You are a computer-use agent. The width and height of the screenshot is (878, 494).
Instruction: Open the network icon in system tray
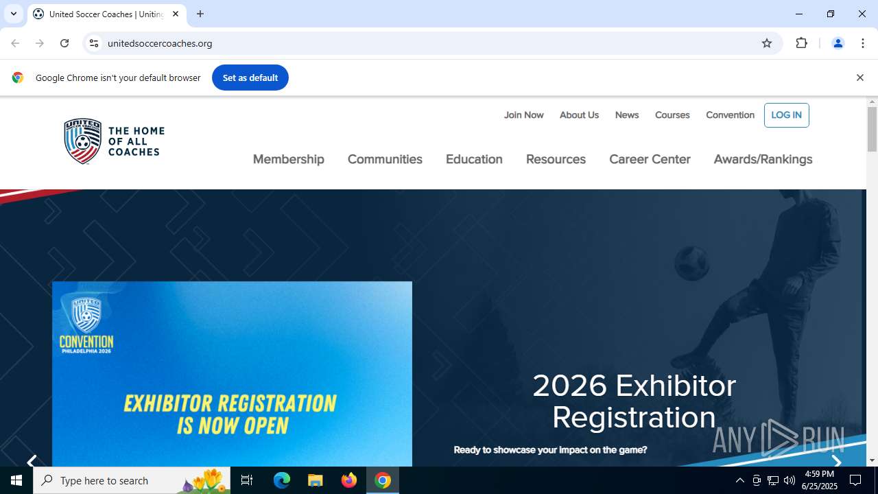[x=773, y=480]
